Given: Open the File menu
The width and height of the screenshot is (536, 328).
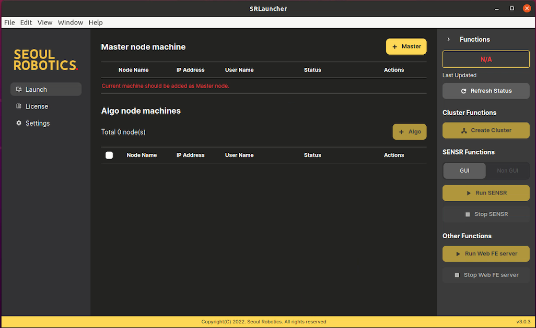Looking at the screenshot, I should (x=9, y=22).
